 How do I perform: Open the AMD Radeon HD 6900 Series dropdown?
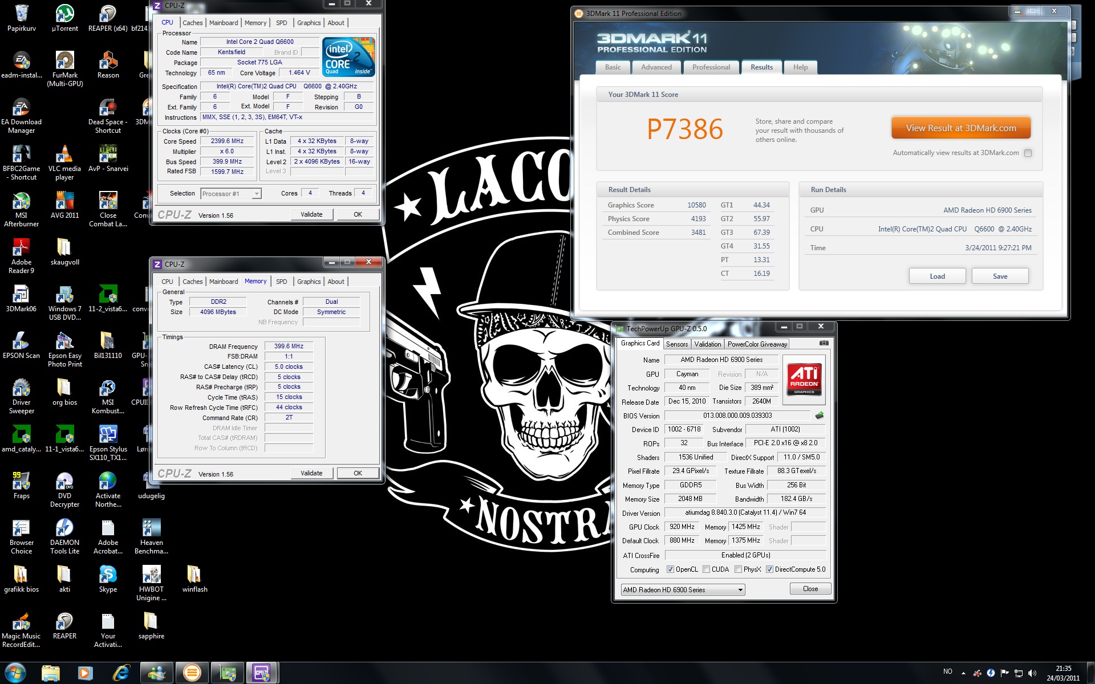683,590
